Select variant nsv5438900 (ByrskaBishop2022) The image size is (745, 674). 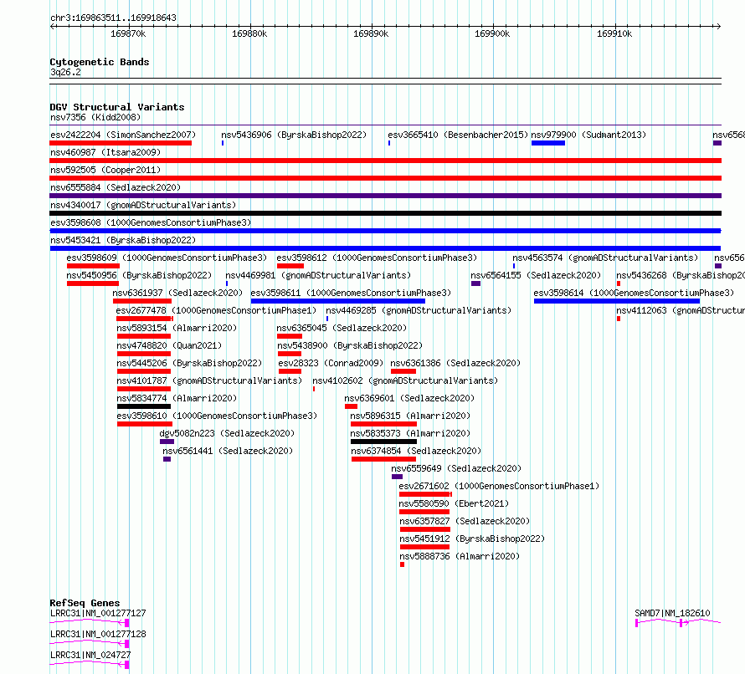tap(350, 345)
